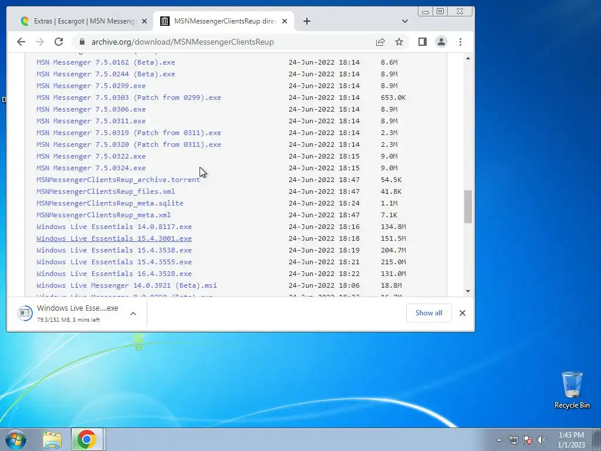Click the page scrollbar up arrow
This screenshot has height=451, width=601.
coord(468,58)
